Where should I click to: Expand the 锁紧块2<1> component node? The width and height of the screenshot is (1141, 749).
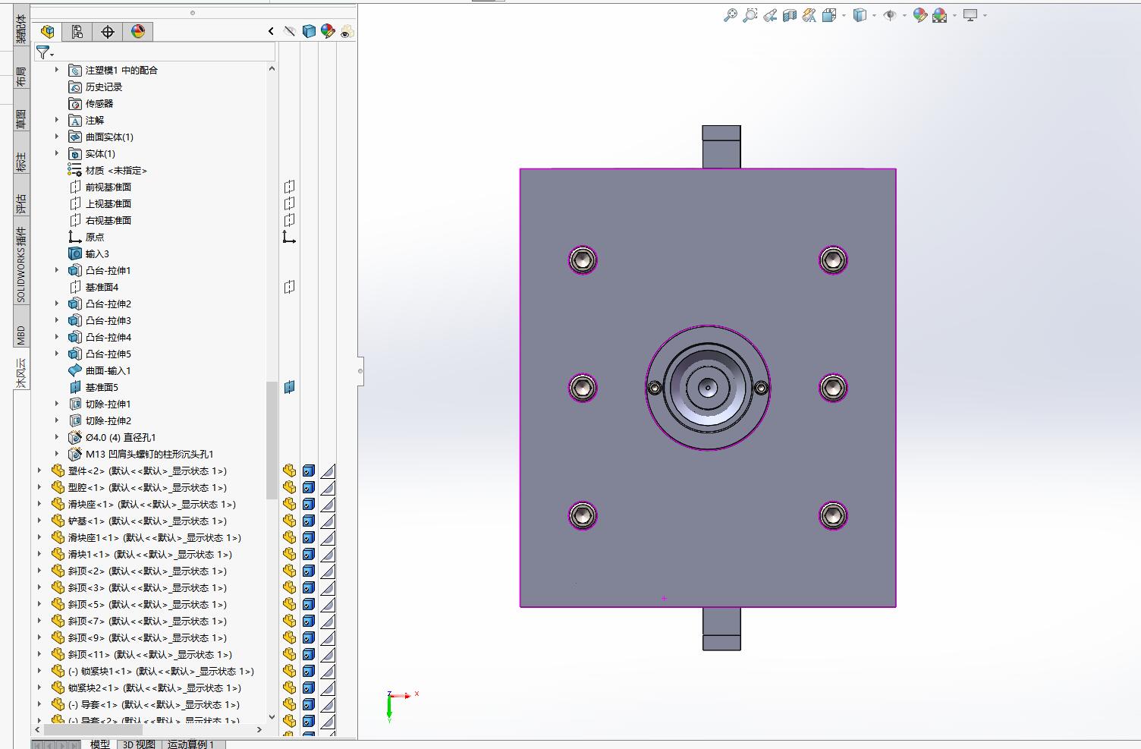coord(39,688)
